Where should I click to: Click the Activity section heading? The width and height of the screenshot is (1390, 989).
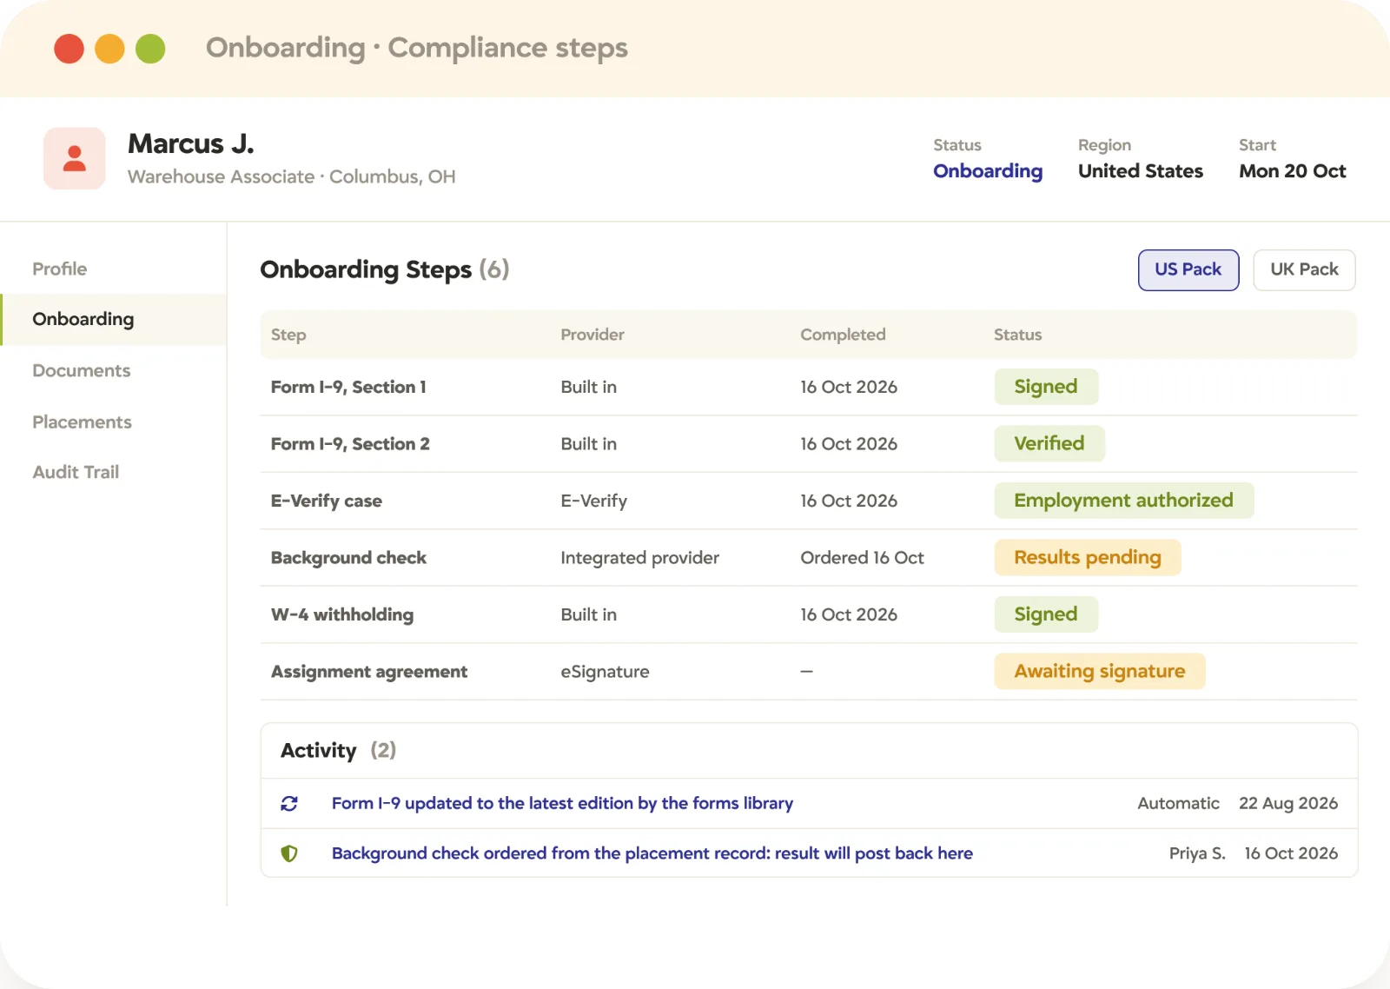coord(319,750)
